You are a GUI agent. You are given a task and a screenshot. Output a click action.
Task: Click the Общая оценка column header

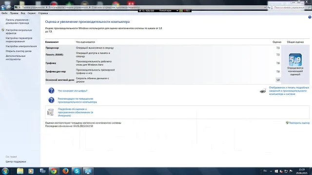click(295, 42)
